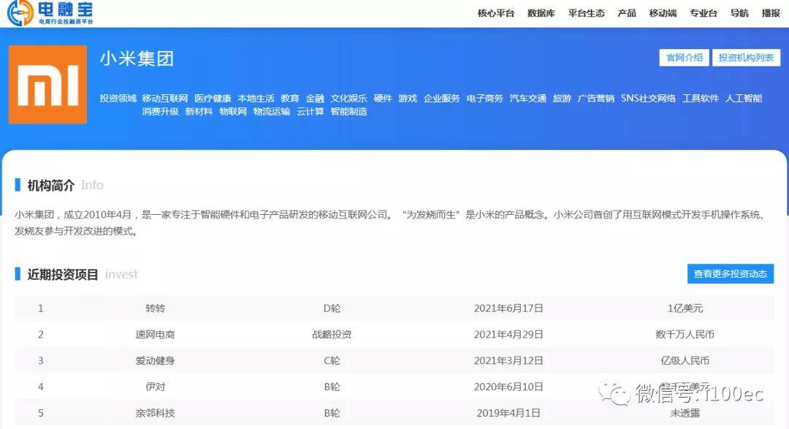Screen dimensions: 789x429
Task: Select the 本地生活 tag
Action: tap(256, 98)
